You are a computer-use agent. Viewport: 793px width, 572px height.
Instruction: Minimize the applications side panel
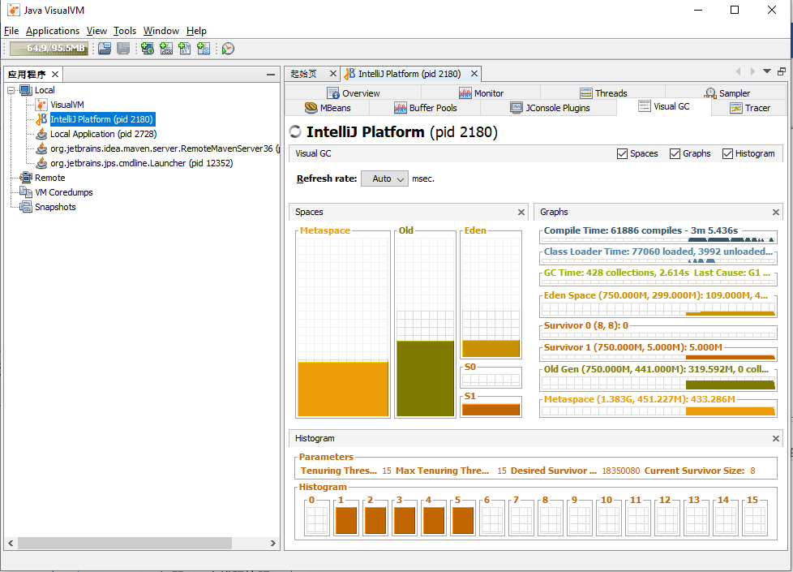click(x=271, y=75)
